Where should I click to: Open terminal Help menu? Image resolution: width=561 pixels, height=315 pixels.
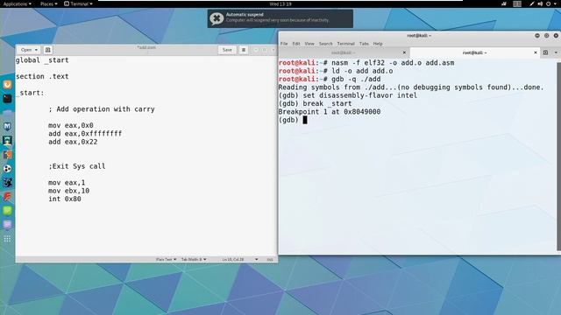(378, 44)
